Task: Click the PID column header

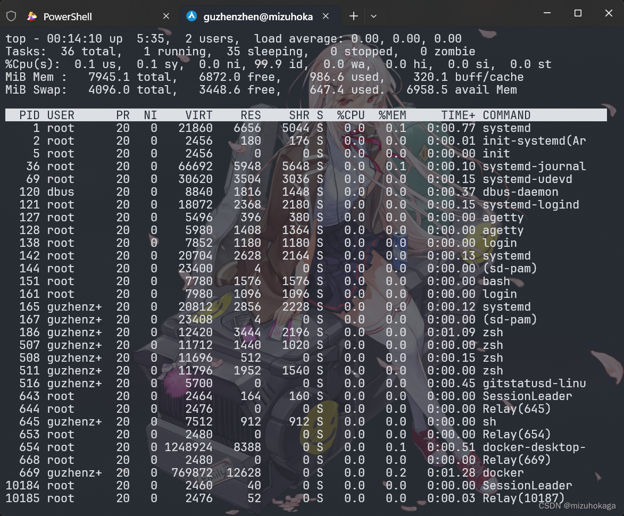Action: pos(29,115)
